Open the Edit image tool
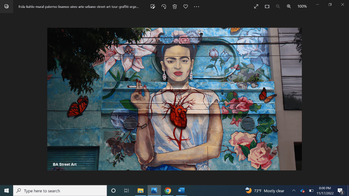Screen dimensions: 349x196 click(153, 7)
